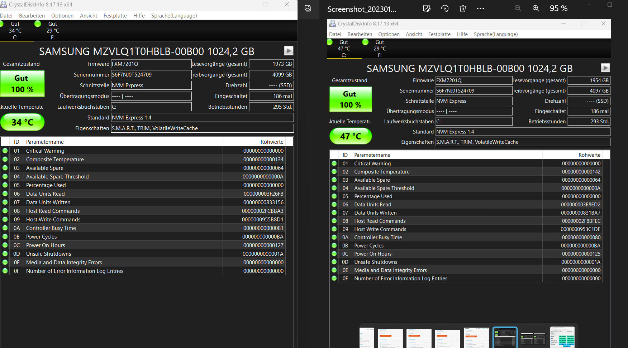
Task: Open the Photos edit image tool
Action: (x=427, y=9)
